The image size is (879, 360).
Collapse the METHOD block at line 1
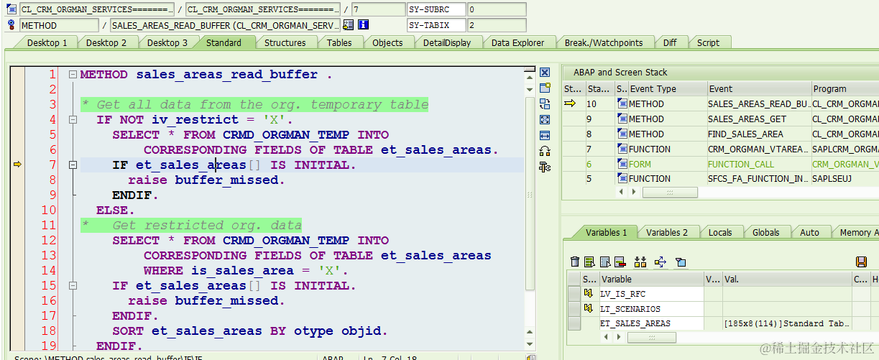point(73,75)
